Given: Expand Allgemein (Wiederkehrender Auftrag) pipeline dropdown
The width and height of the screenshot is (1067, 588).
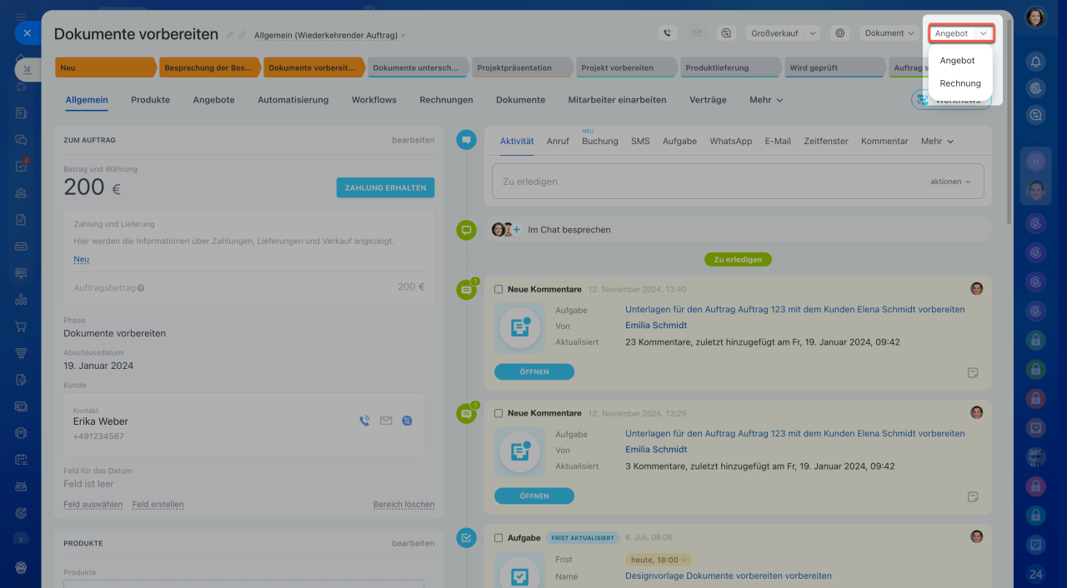Looking at the screenshot, I should [x=330, y=36].
